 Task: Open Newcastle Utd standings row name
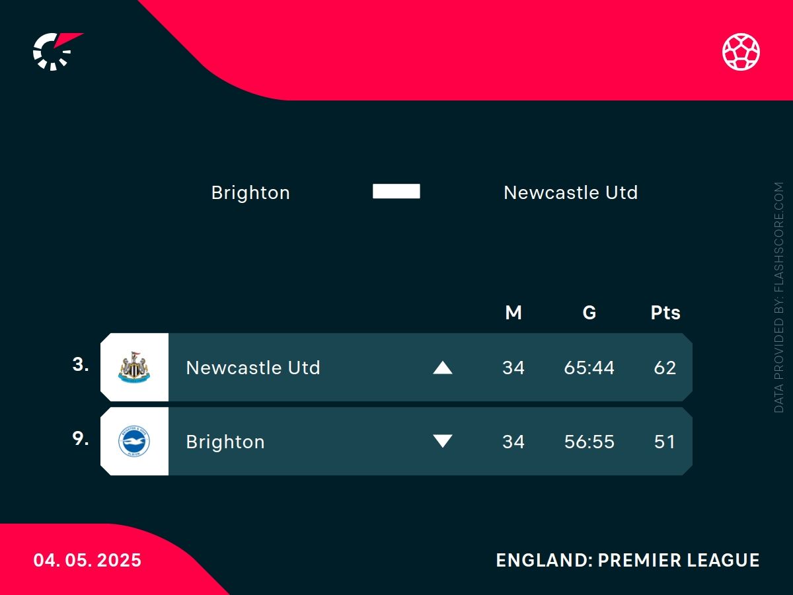(x=253, y=368)
